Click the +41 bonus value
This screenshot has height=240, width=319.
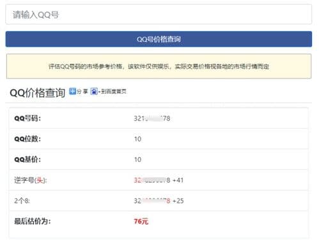coord(178,180)
